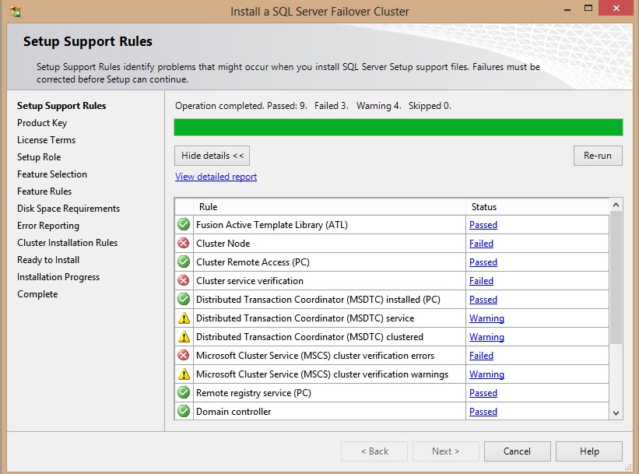
Task: Click the red failed icon beside MSCS cluster verification errors
Action: click(184, 356)
